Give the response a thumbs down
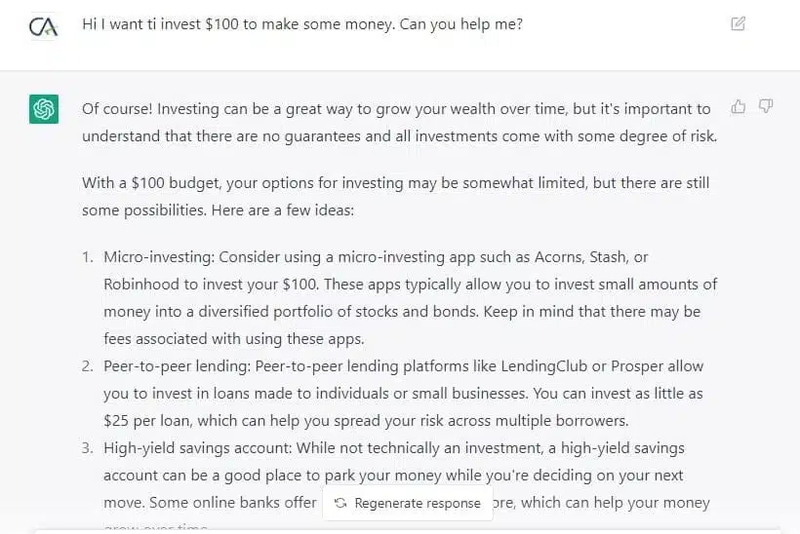Screen dimensions: 800x534 766,106
